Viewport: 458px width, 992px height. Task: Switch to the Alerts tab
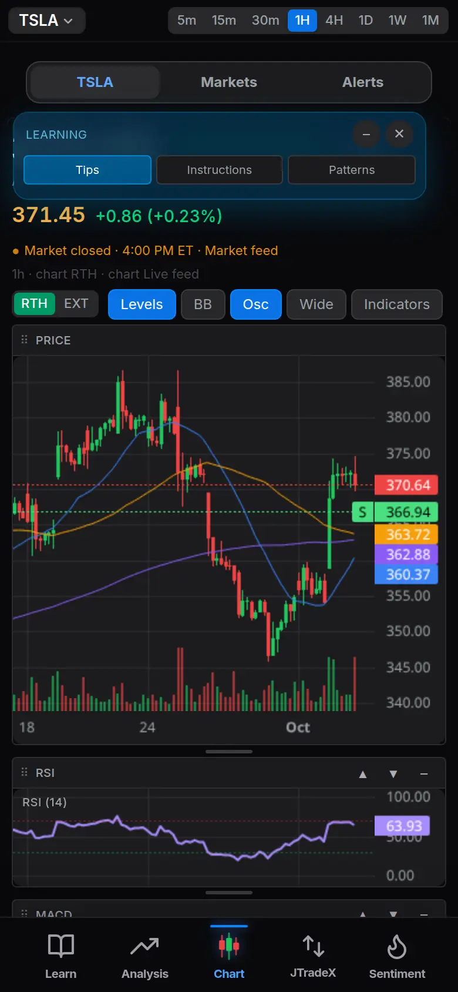tap(363, 82)
